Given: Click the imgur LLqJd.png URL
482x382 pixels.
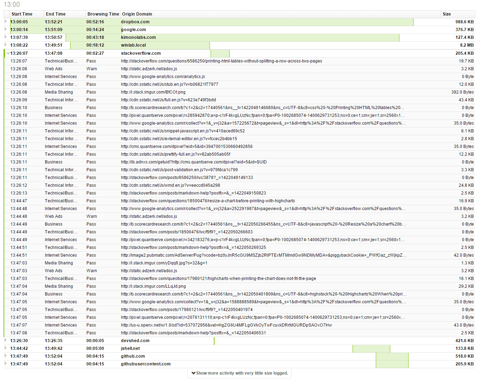Looking at the screenshot, I should [153, 286].
